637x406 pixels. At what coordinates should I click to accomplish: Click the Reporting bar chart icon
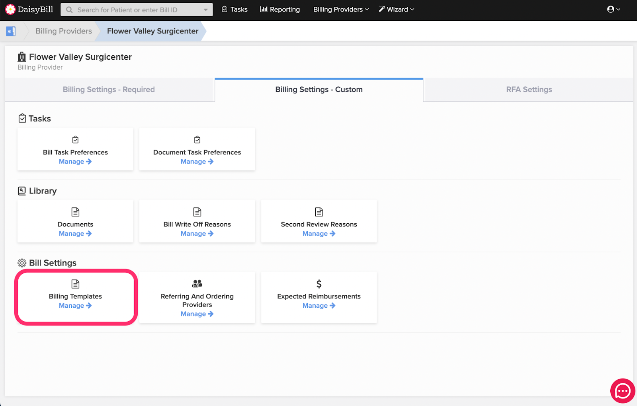pyautogui.click(x=264, y=9)
